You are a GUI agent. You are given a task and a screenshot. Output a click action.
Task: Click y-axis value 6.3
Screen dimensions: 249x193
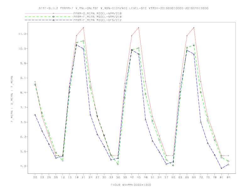23,137
